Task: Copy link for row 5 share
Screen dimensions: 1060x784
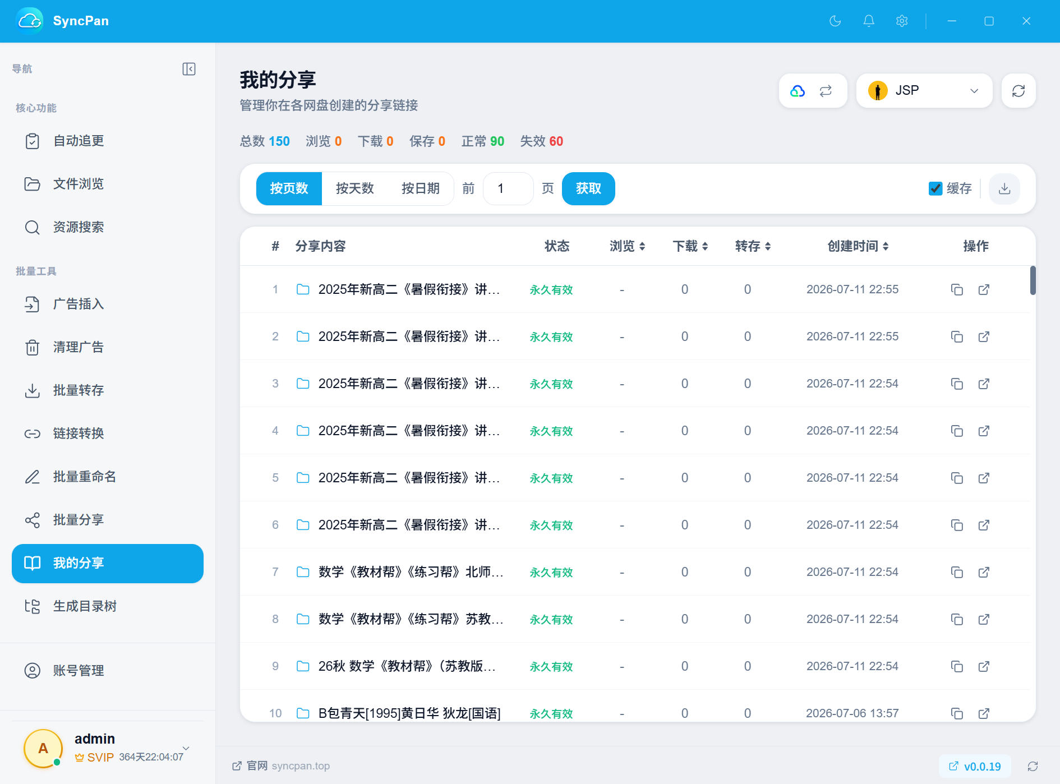Action: [x=957, y=478]
